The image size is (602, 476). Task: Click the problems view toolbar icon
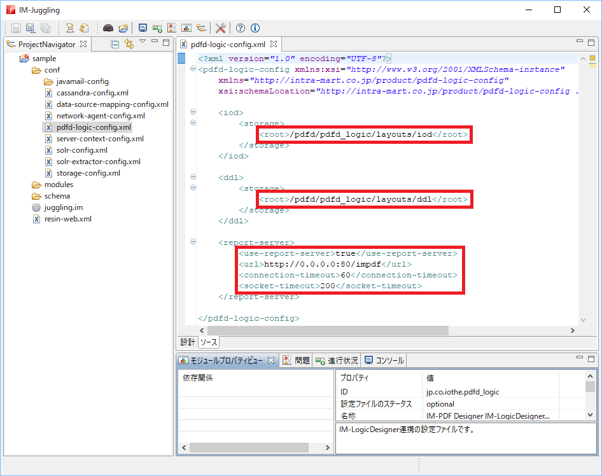(x=172, y=28)
